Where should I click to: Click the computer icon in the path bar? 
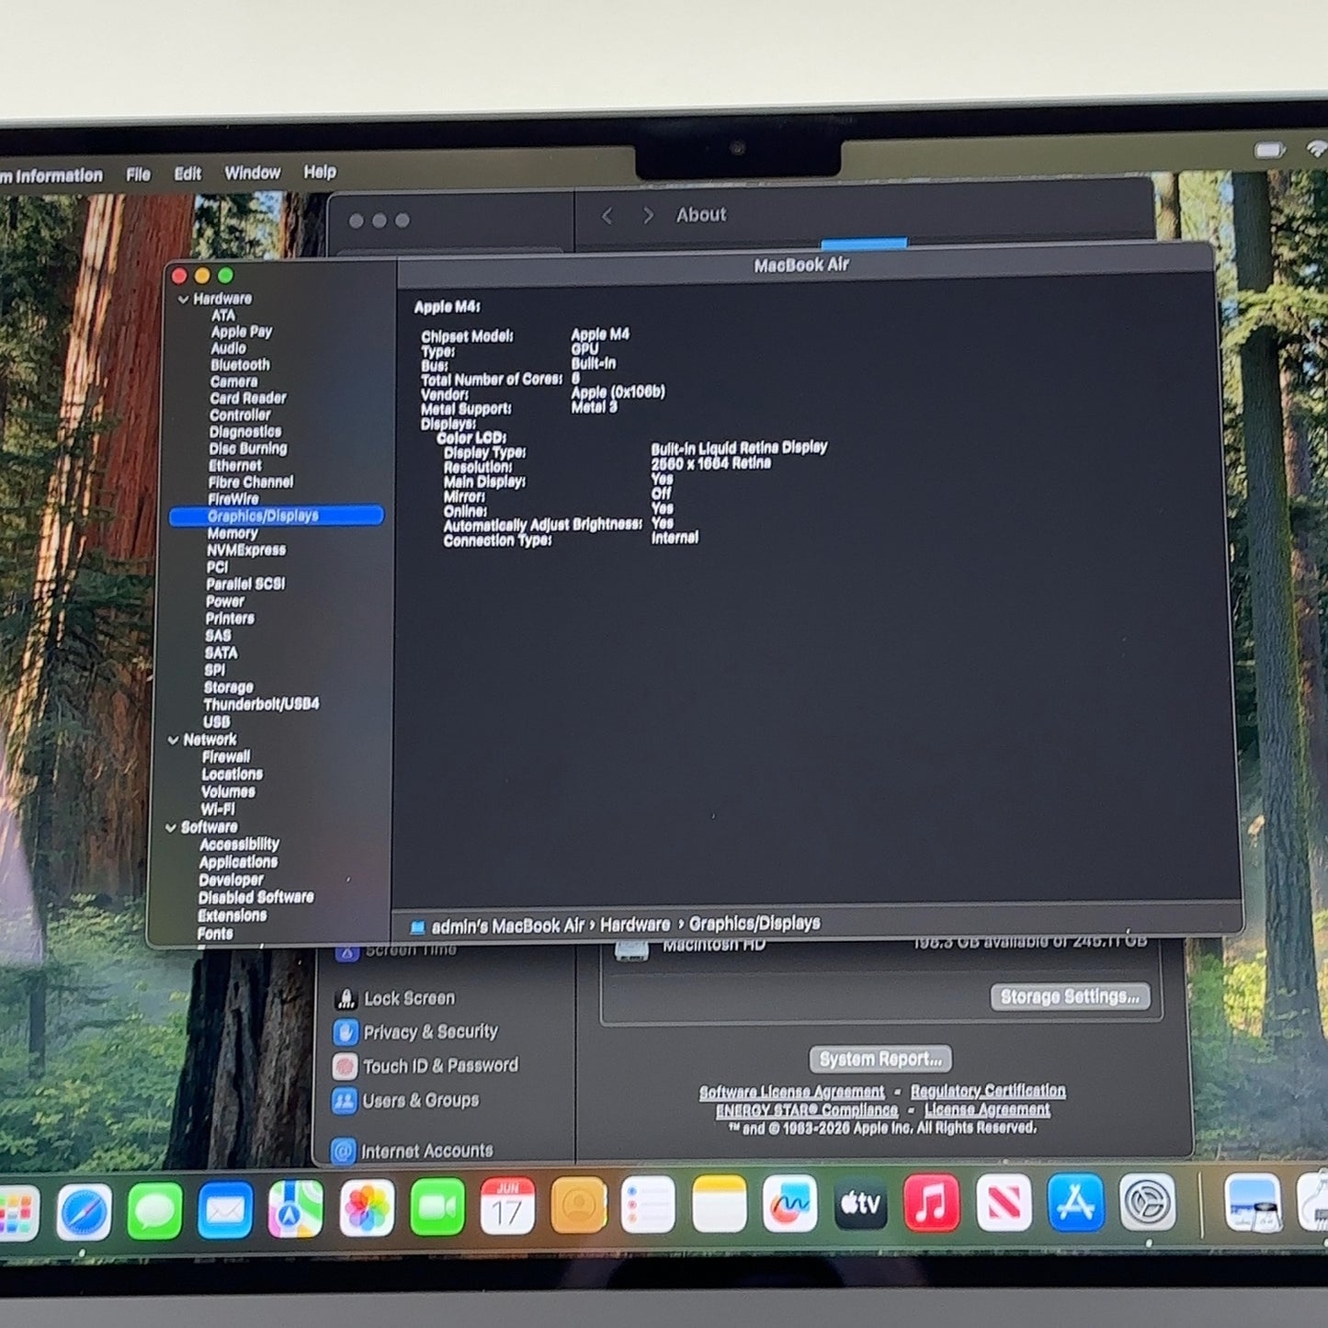pyautogui.click(x=417, y=927)
